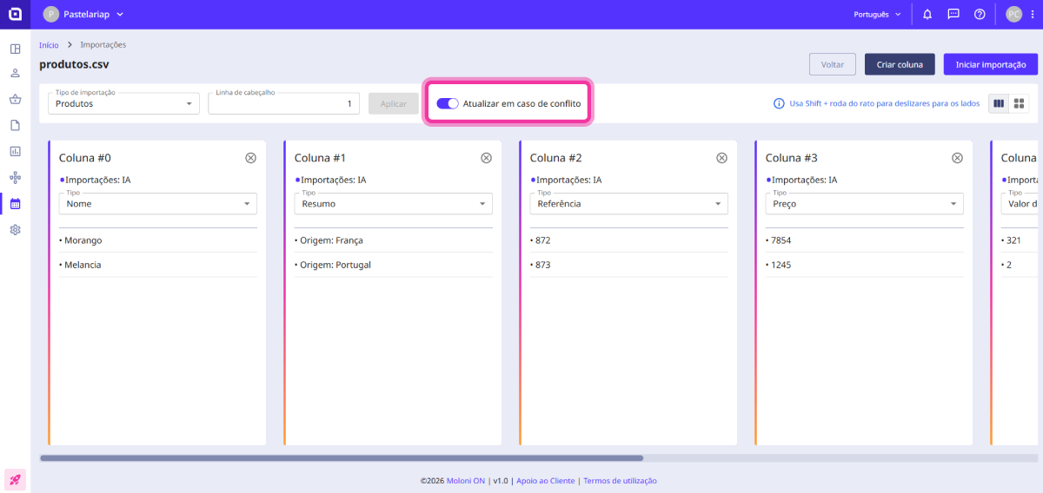Click the PC user avatar
The width and height of the screenshot is (1043, 493).
tap(1013, 14)
